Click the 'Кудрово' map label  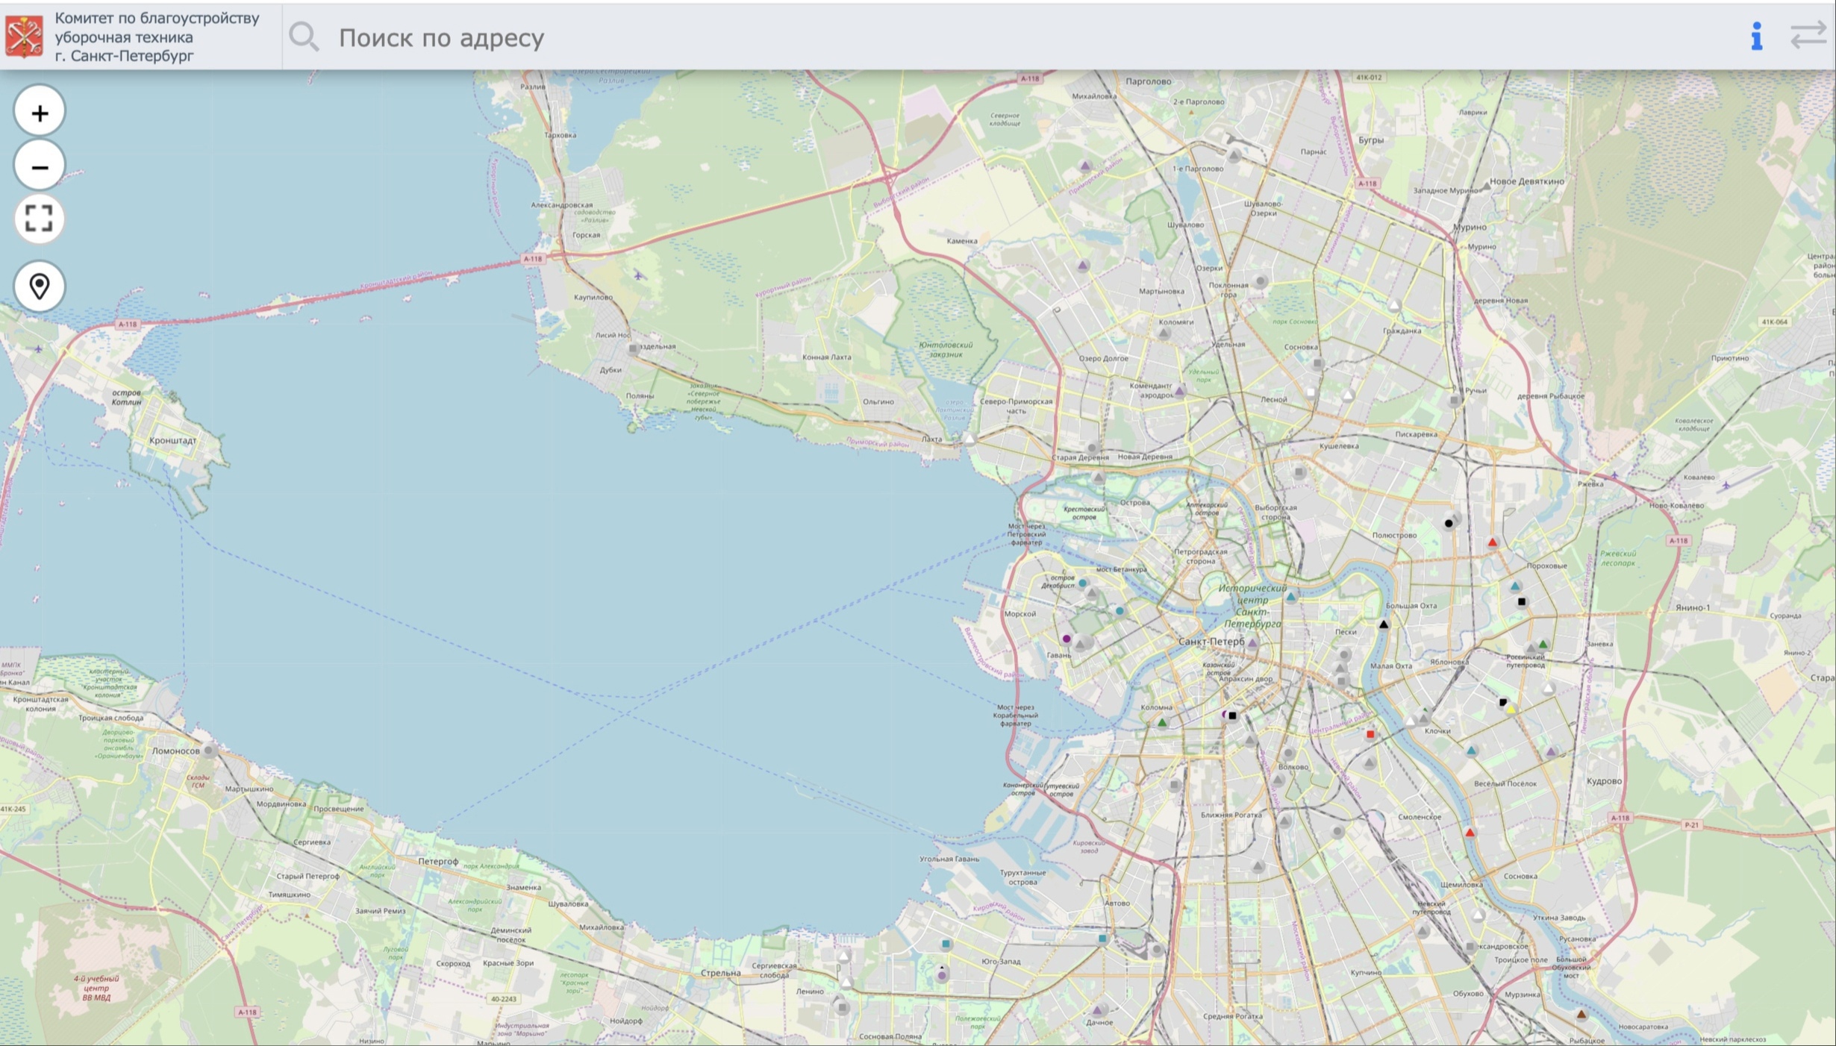pos(1604,781)
